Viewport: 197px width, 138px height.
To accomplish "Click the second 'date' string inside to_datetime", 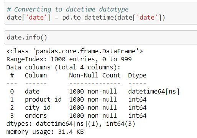I will coord(147,18).
